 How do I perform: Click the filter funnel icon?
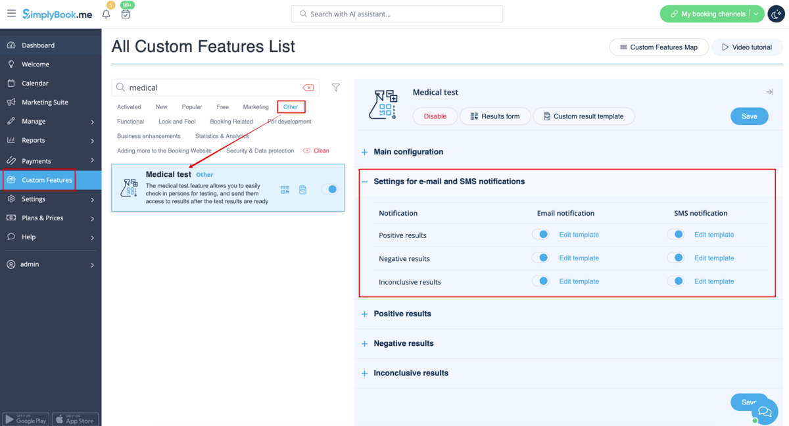336,87
